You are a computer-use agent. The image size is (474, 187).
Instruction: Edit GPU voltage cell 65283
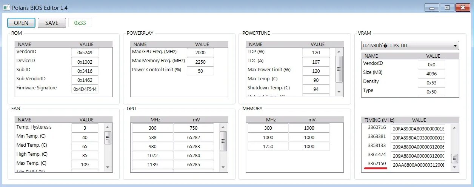pyautogui.click(x=194, y=146)
